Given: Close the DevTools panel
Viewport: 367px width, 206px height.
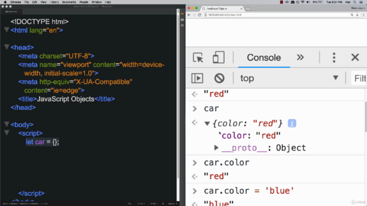Looking at the screenshot, I should click(x=355, y=57).
